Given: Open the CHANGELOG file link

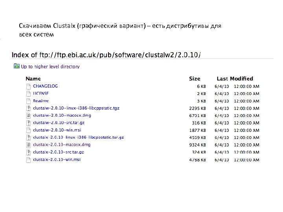Looking at the screenshot, I should coord(45,86).
